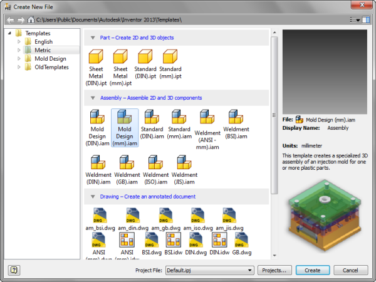Select am_gb.dwg drawing template
Viewport: 376px width, 282px height.
pyautogui.click(x=165, y=219)
